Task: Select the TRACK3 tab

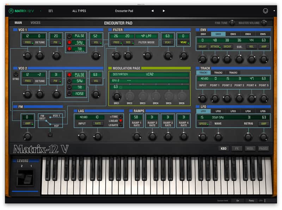Action: point(233,73)
